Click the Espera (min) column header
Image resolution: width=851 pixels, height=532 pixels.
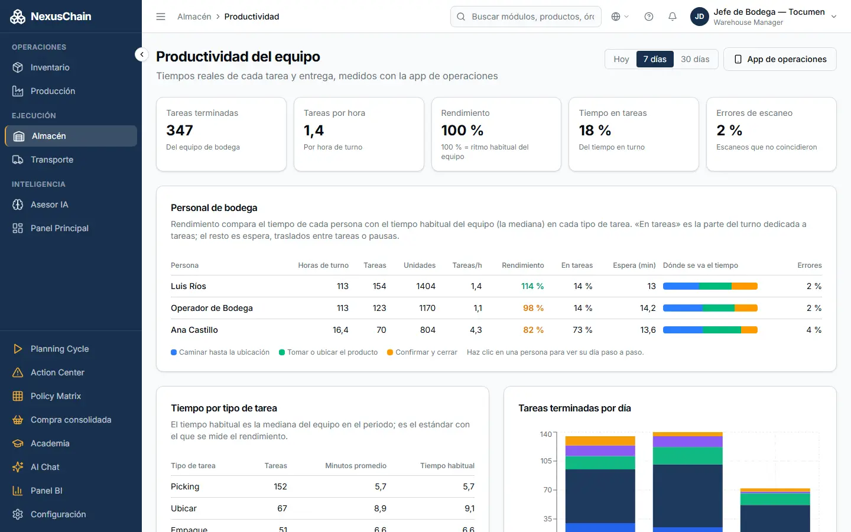[635, 265]
